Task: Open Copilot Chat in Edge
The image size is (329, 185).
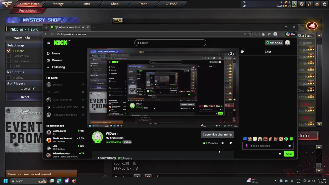Action: pyautogui.click(x=291, y=34)
